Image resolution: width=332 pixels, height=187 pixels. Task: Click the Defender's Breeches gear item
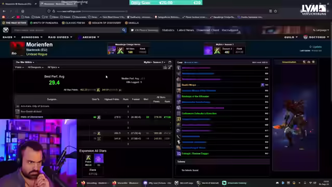tap(199, 113)
